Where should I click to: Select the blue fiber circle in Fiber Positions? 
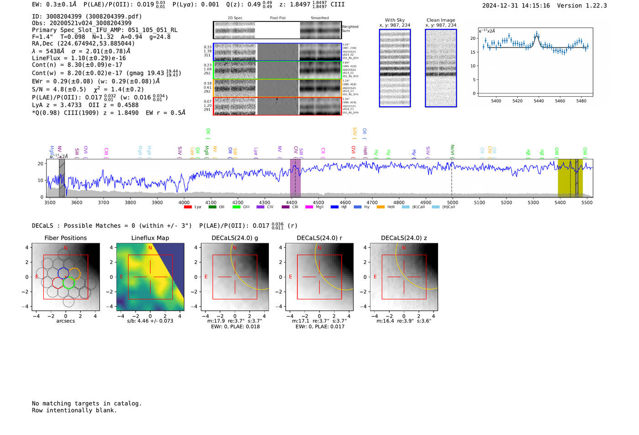tap(63, 274)
